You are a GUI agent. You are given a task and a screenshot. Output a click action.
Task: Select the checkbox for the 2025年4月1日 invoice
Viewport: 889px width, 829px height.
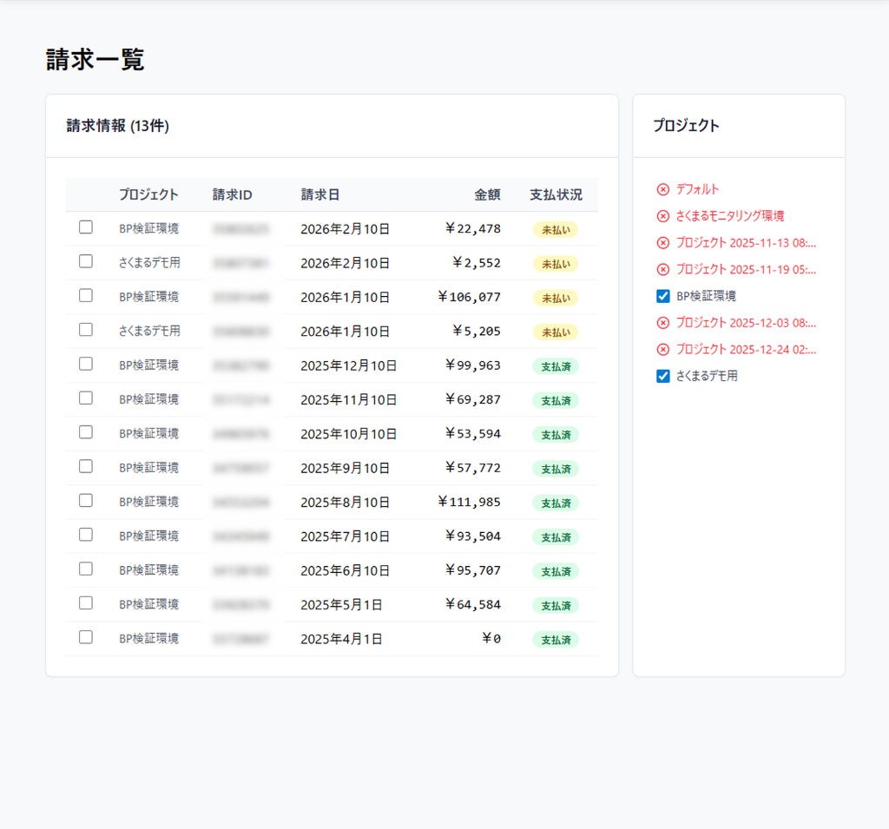(86, 637)
